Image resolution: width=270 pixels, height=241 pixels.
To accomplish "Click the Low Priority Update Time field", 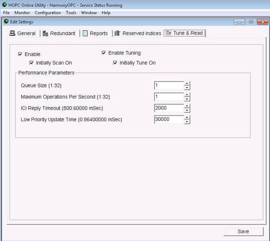I will pyautogui.click(x=169, y=120).
